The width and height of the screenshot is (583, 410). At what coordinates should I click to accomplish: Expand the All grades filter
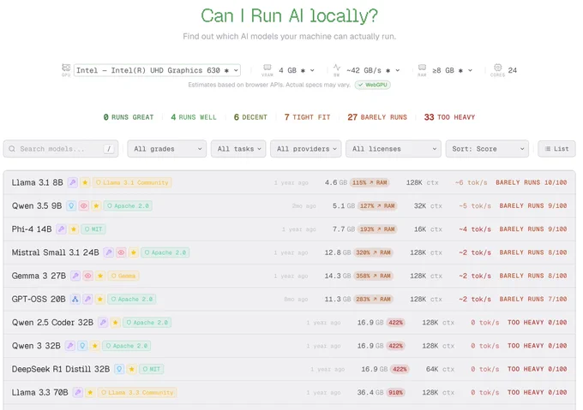(x=167, y=149)
